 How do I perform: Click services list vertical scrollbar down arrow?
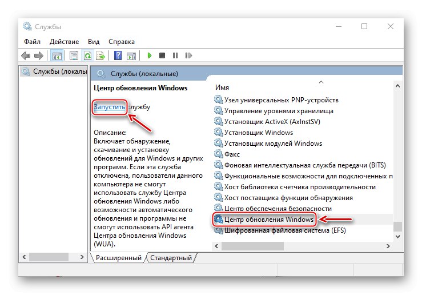click(x=398, y=237)
